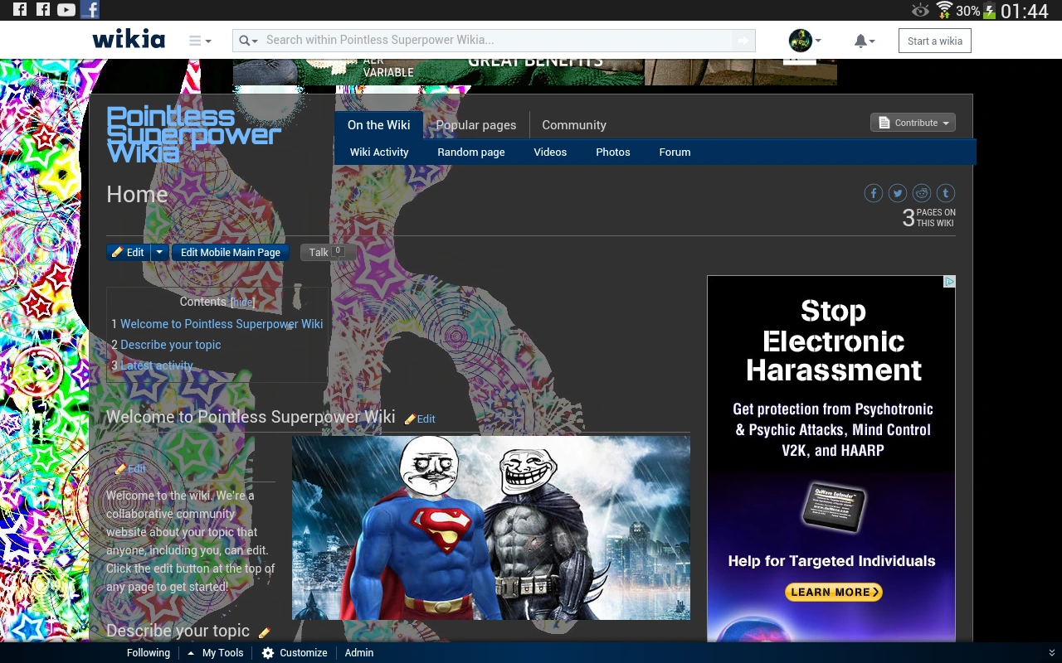Hide the Contents table
The height and width of the screenshot is (663, 1062).
click(242, 302)
